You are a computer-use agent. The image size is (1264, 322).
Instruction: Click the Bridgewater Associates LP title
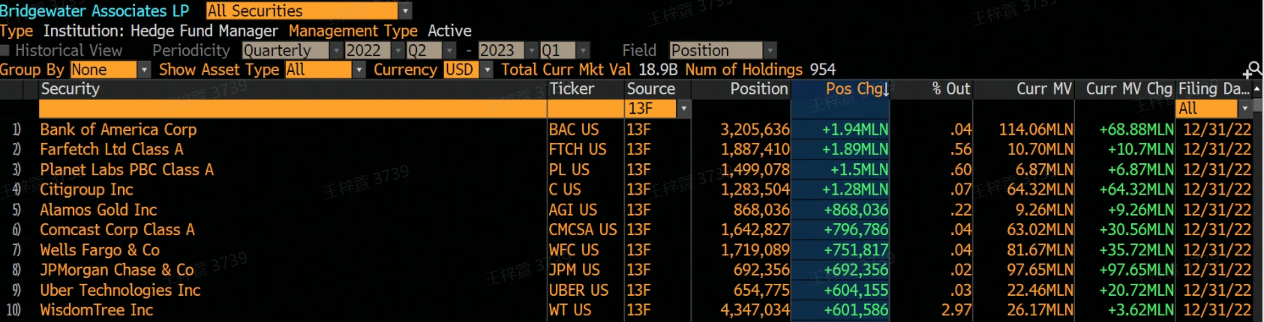tap(95, 11)
